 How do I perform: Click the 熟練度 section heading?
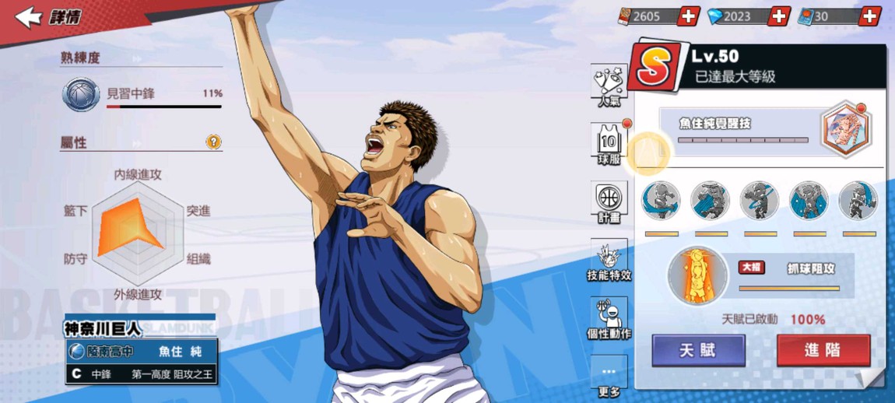pyautogui.click(x=80, y=58)
